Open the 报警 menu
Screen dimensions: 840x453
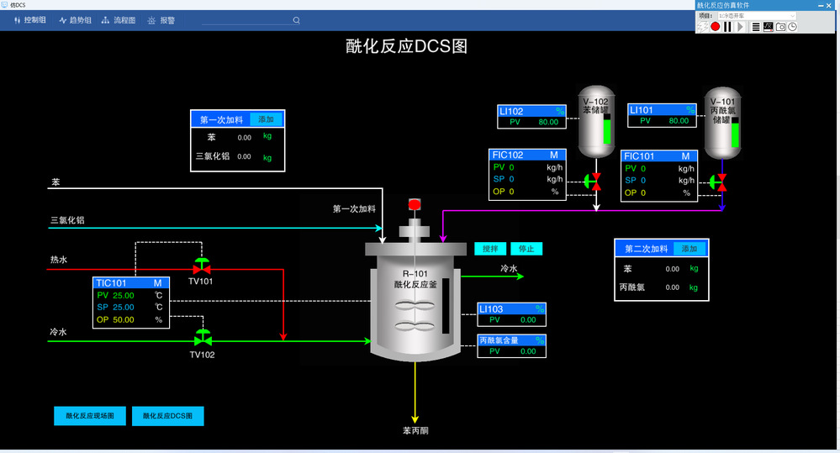tap(161, 20)
